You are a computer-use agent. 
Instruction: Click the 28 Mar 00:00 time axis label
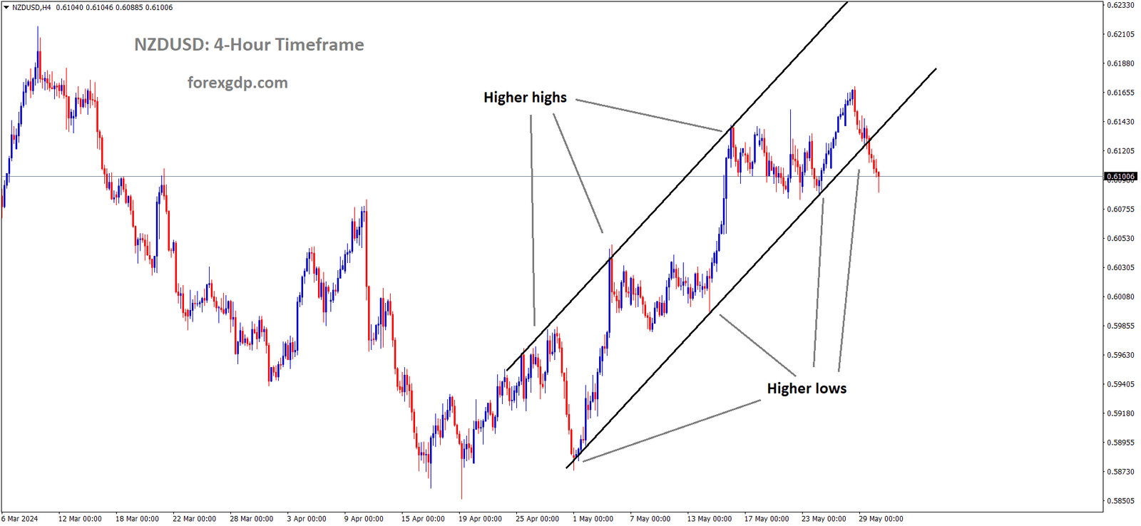tap(251, 518)
